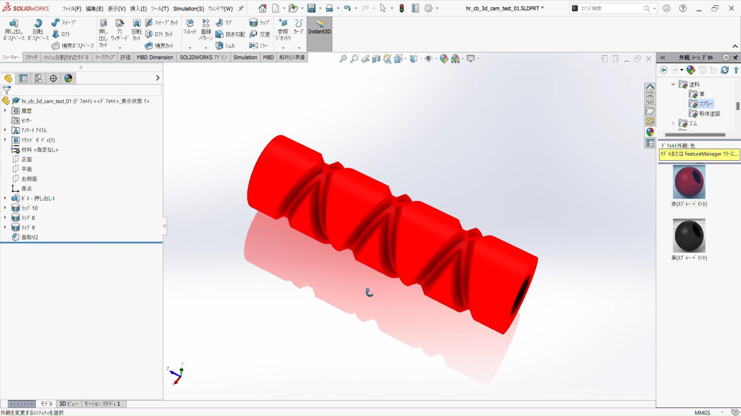Expand the ゴム appearance folder
The image size is (741, 416).
(x=673, y=123)
